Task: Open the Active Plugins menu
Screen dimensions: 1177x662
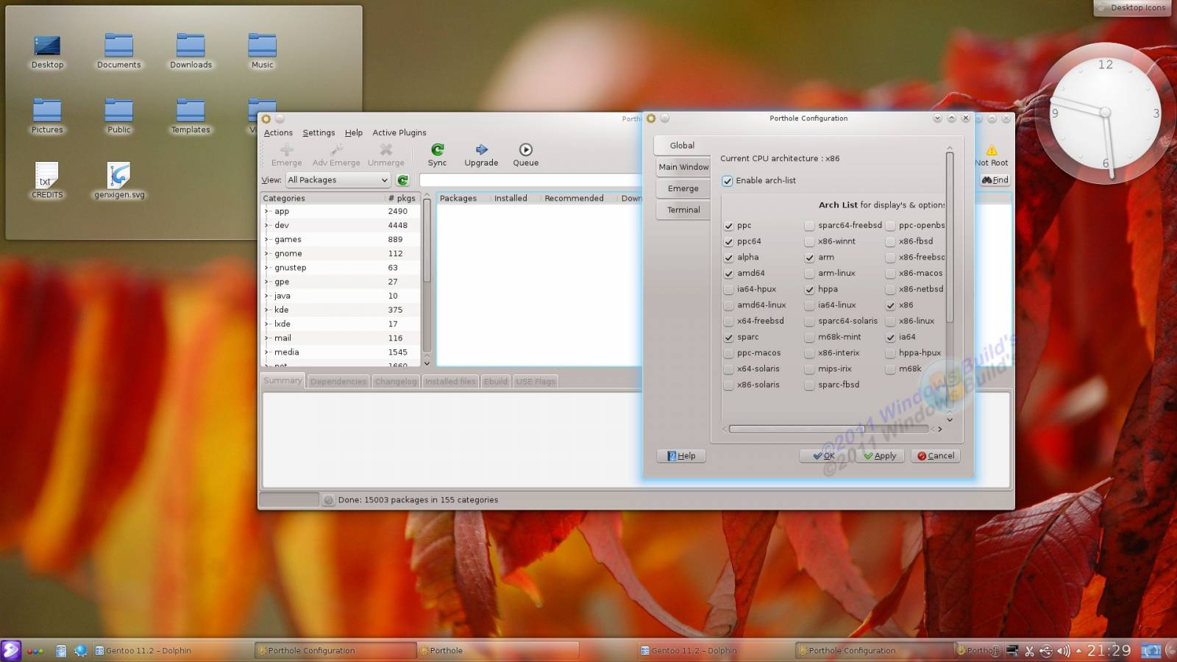Action: [x=399, y=133]
